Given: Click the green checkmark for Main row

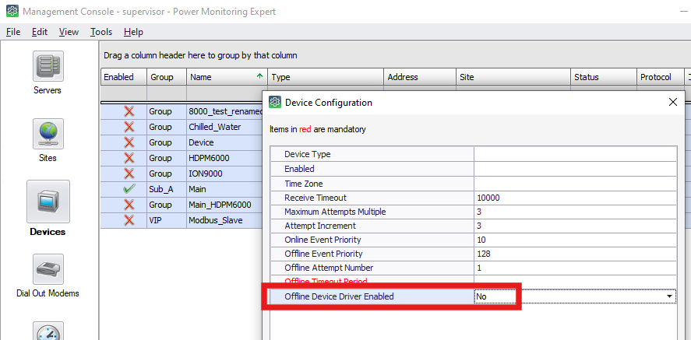Looking at the screenshot, I should pos(129,189).
